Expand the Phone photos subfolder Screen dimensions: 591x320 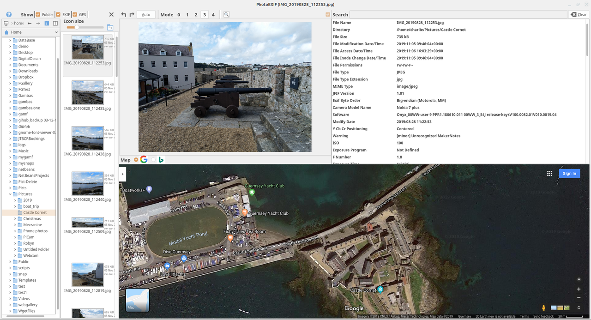pyautogui.click(x=15, y=231)
